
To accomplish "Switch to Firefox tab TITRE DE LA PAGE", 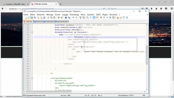I will 41,4.
